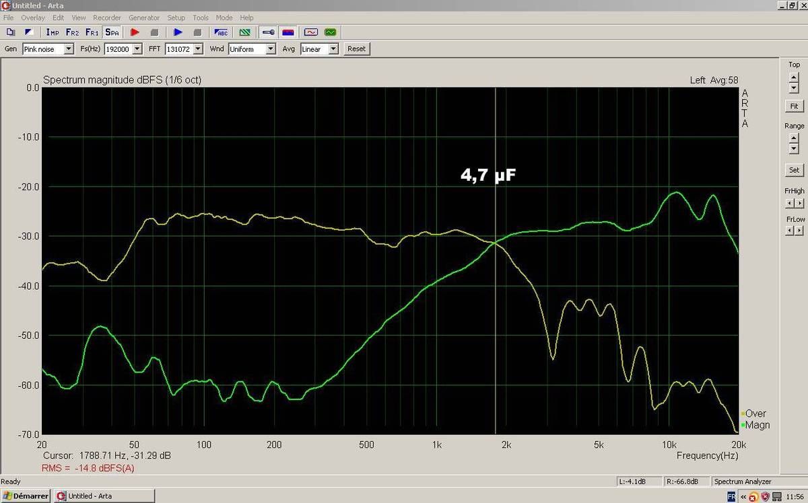Click the Cursor 1788.71 Hz readout
This screenshot has height=503, width=808.
pyautogui.click(x=106, y=456)
